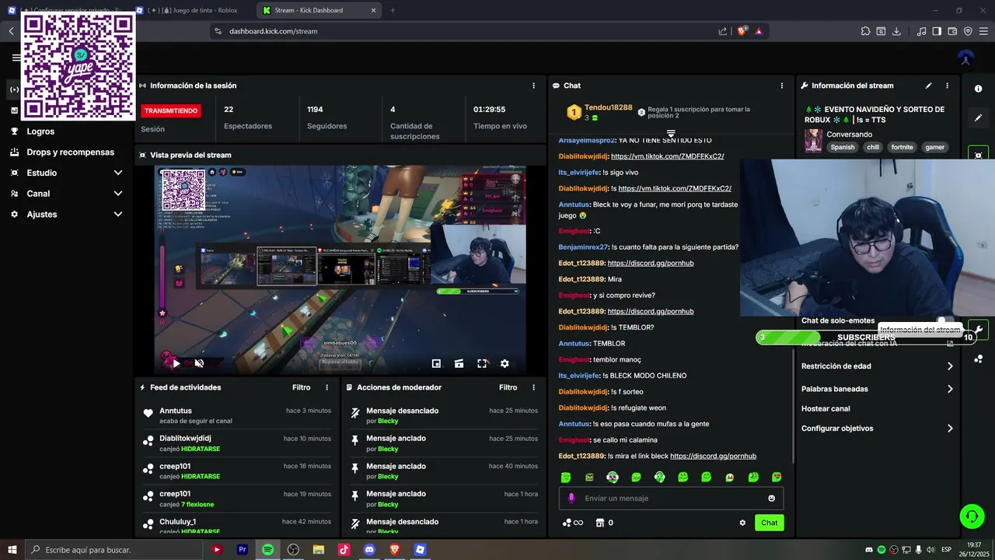Open Logros in the sidebar
995x560 pixels.
coord(40,131)
